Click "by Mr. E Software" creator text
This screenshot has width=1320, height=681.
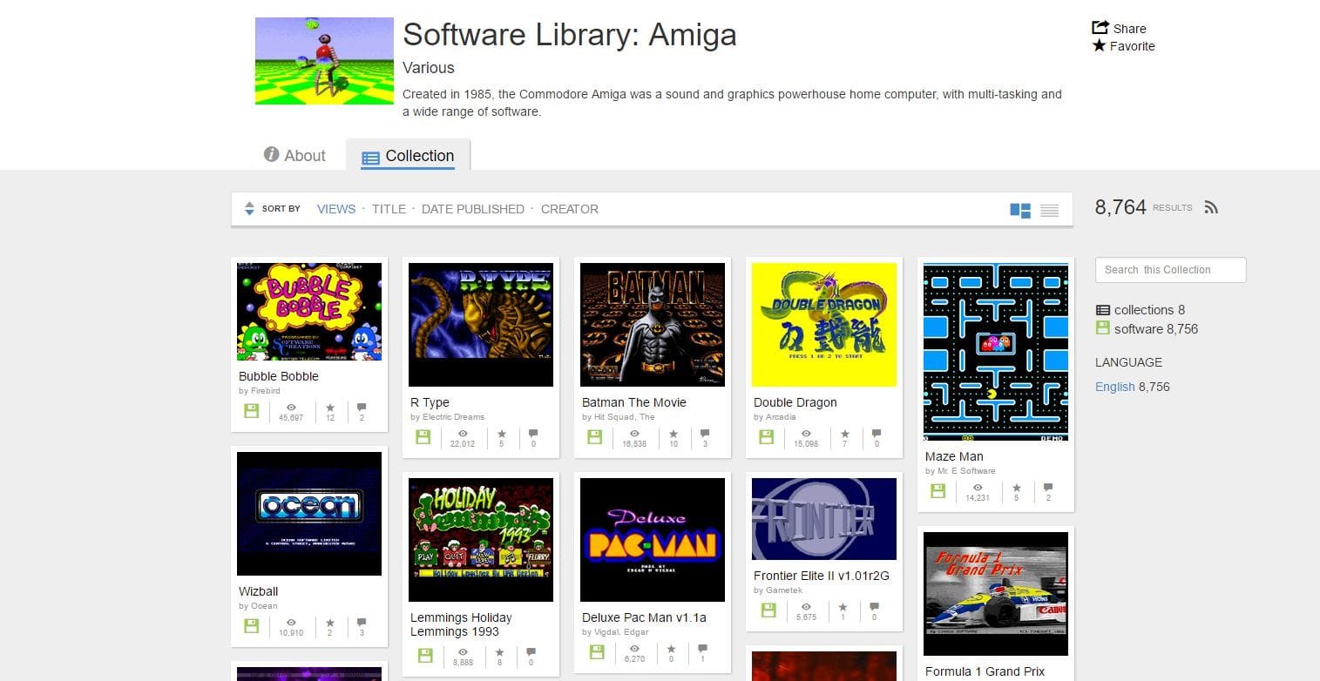pyautogui.click(x=960, y=471)
